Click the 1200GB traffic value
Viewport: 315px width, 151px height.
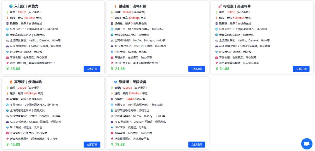(127, 88)
